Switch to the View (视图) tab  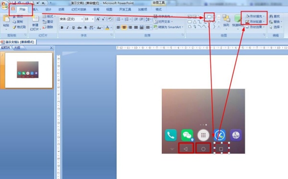coord(109,10)
